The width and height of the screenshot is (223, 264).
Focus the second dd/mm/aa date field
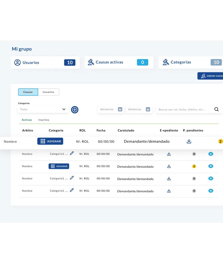(139, 110)
